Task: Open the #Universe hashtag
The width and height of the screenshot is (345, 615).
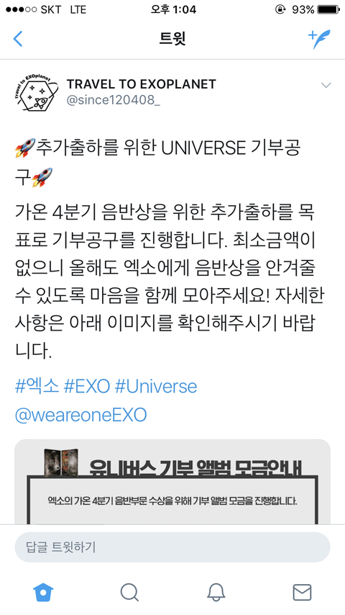Action: (x=156, y=386)
